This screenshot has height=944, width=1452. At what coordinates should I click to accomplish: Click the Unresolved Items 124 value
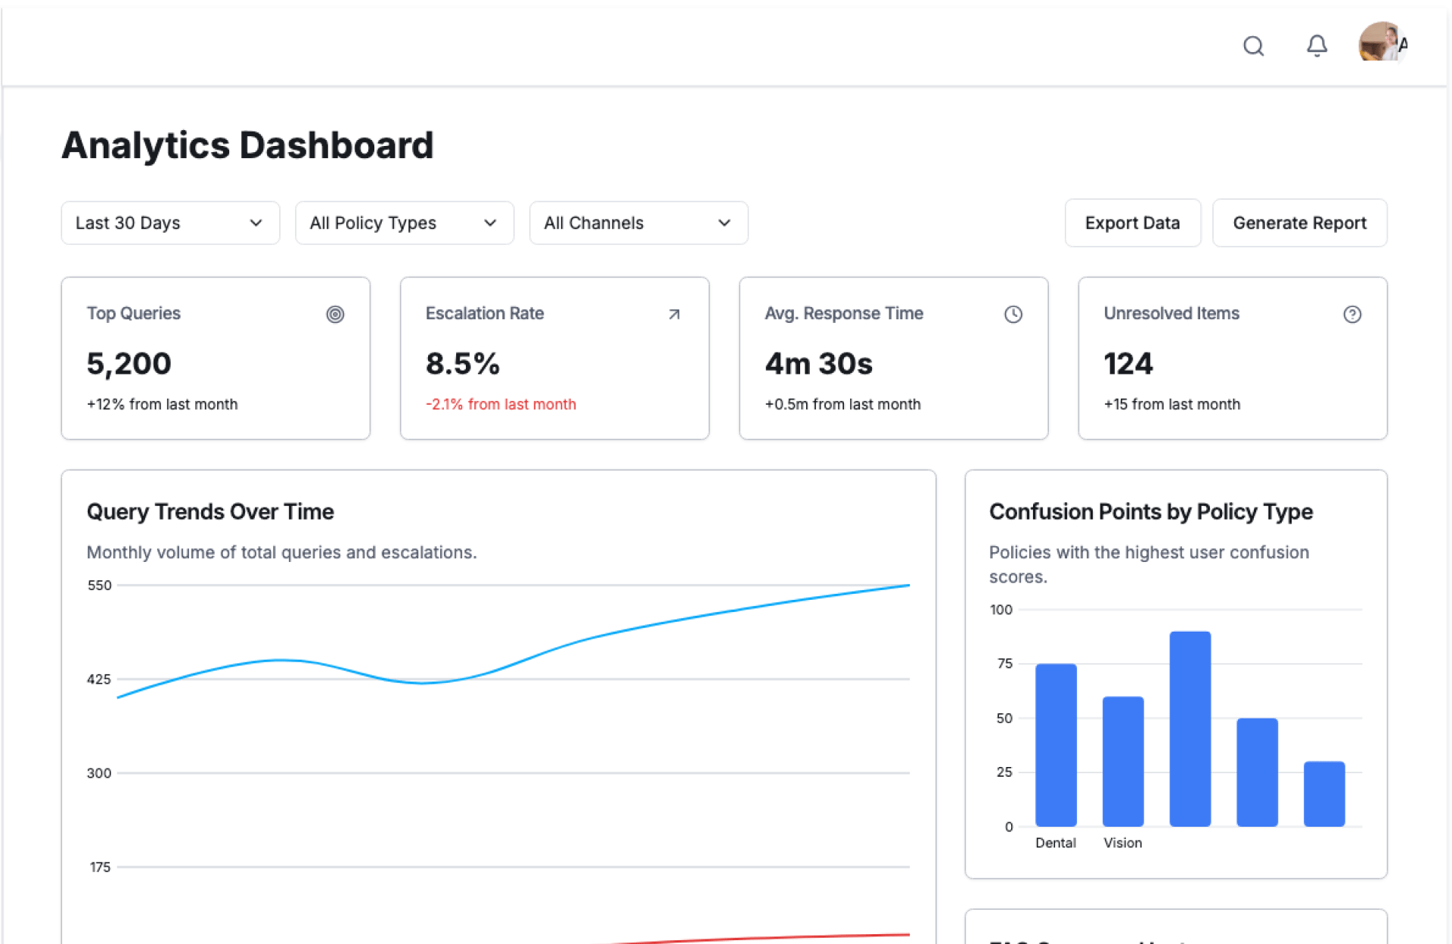click(1128, 364)
